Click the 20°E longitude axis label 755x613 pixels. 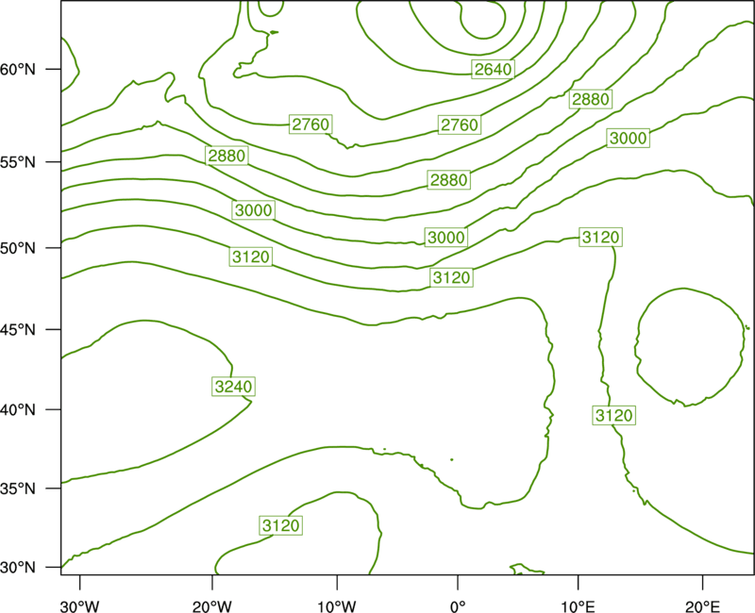(702, 606)
